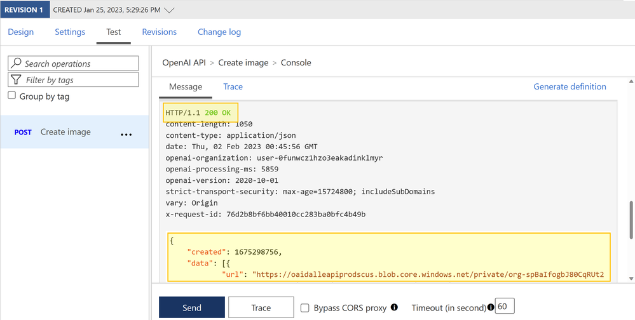Open the Settings tab
Screen dimensions: 635x320
(x=70, y=32)
